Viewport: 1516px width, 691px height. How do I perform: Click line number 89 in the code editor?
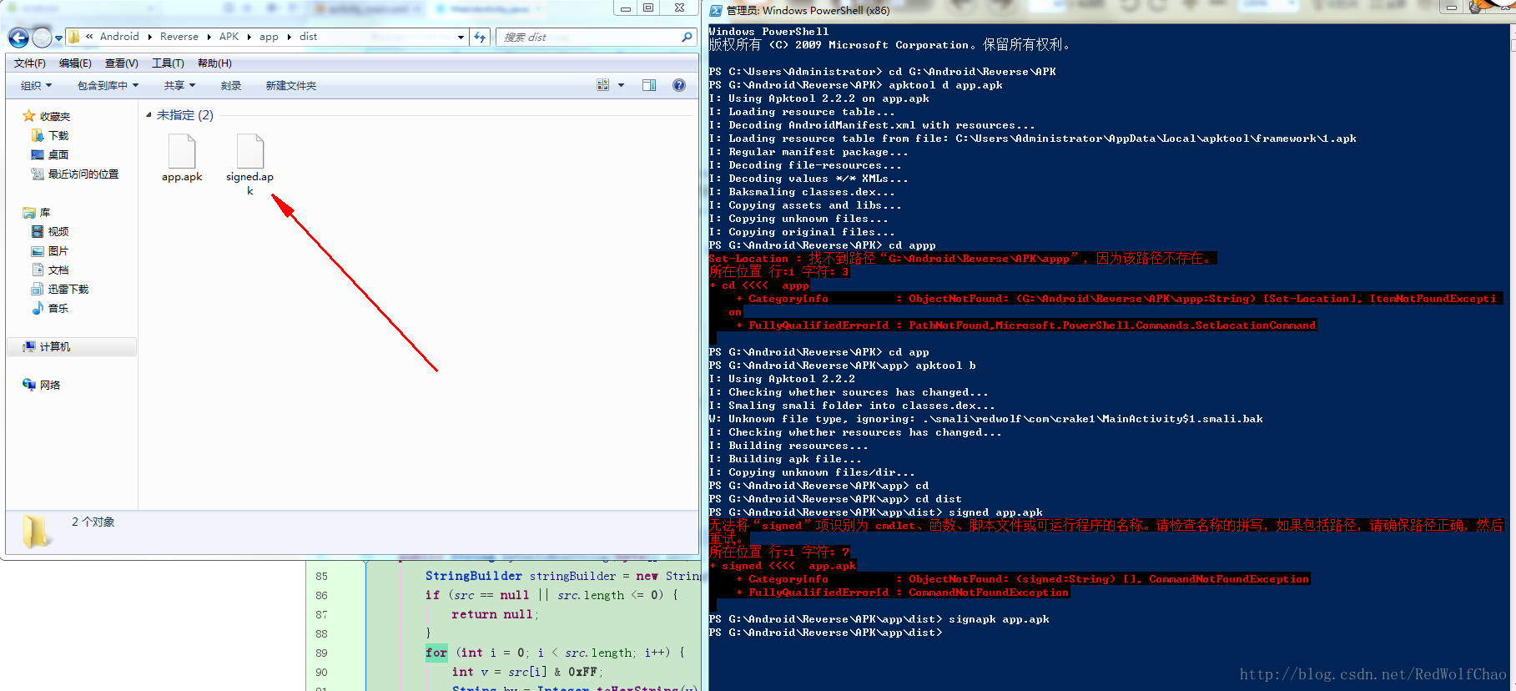pyautogui.click(x=321, y=653)
